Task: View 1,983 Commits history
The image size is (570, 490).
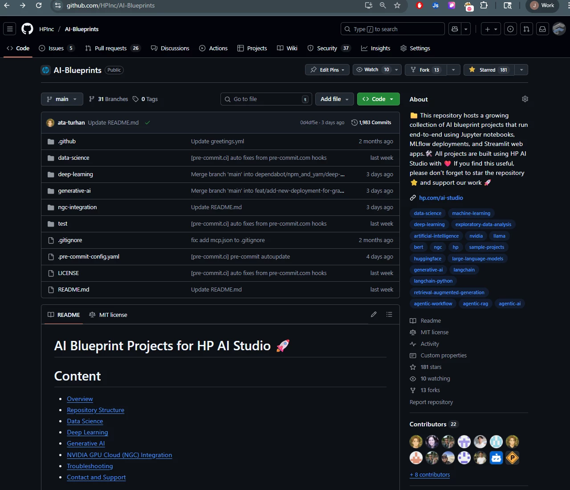Action: click(x=371, y=122)
